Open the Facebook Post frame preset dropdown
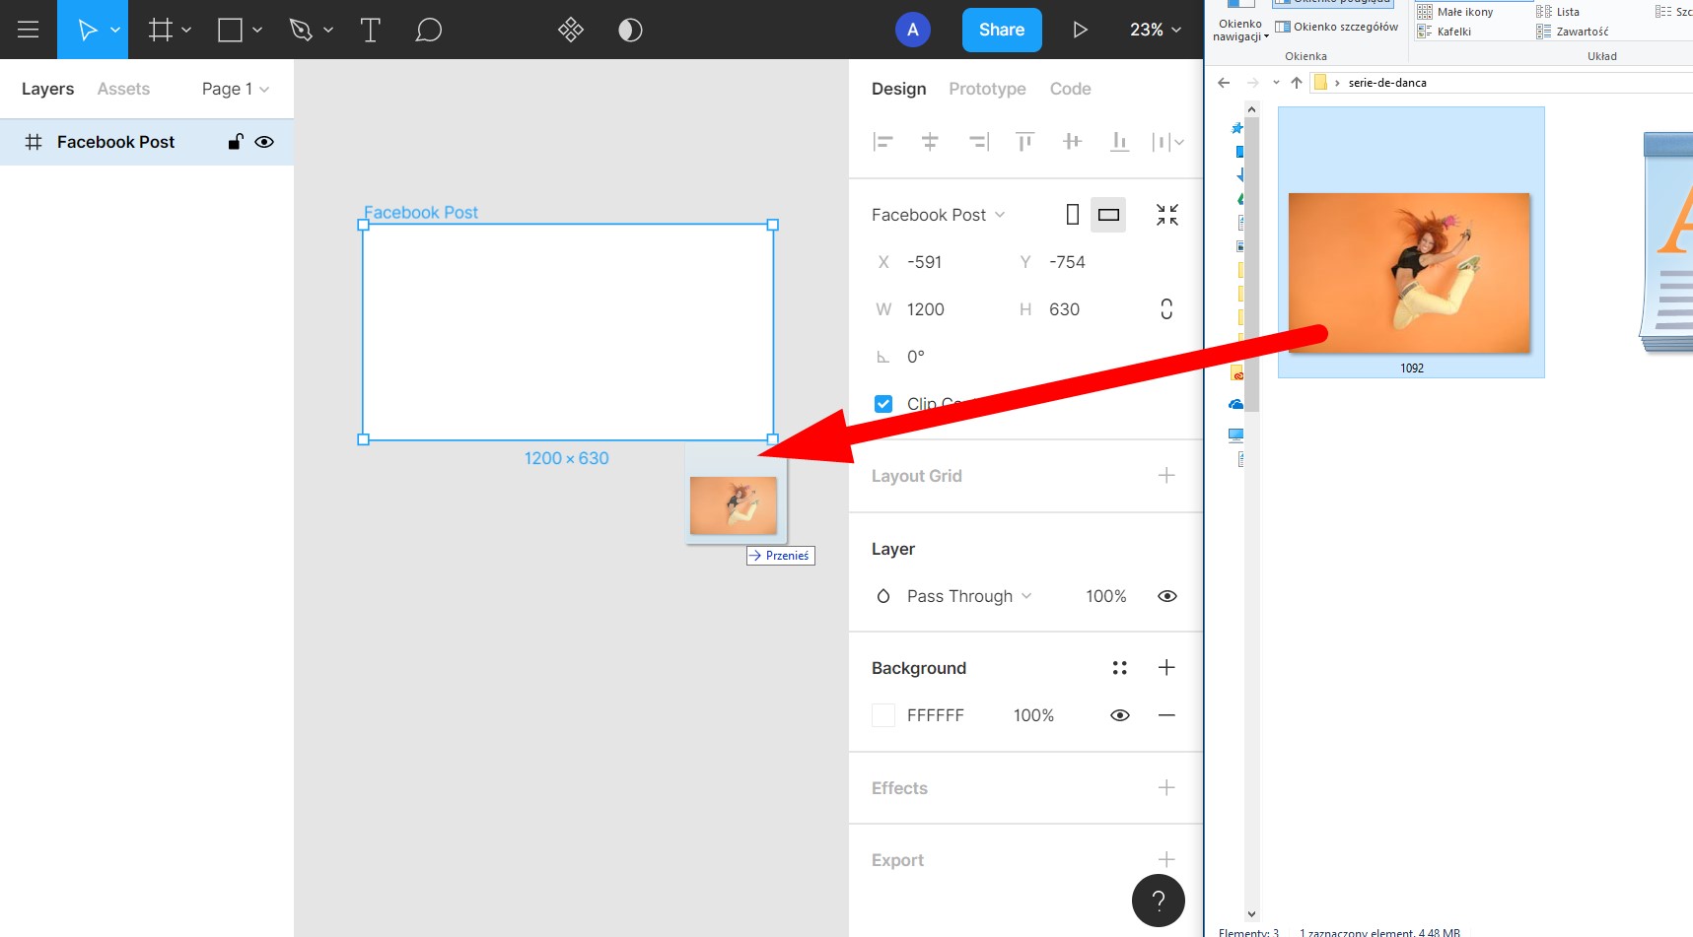This screenshot has height=937, width=1693. 939,215
